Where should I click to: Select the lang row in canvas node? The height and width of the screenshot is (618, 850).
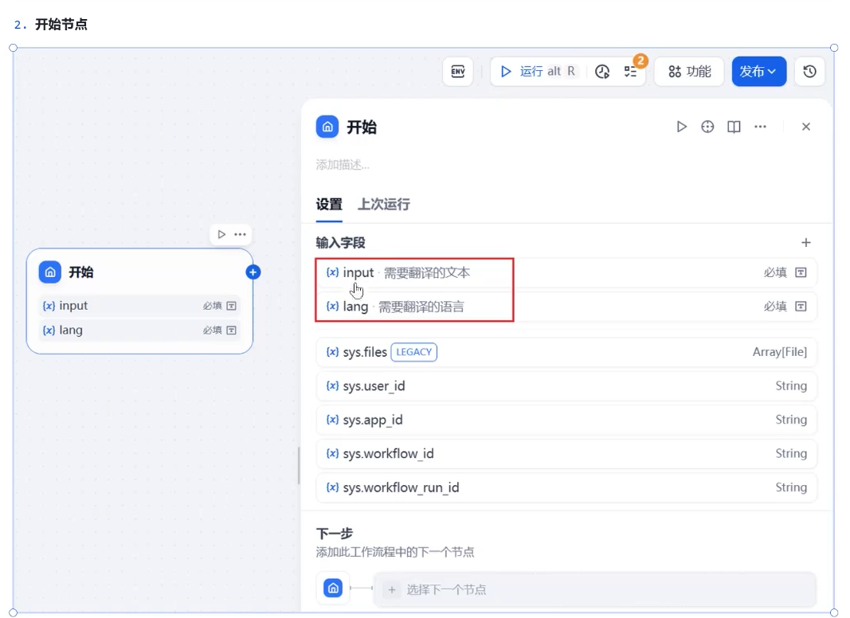pyautogui.click(x=140, y=331)
